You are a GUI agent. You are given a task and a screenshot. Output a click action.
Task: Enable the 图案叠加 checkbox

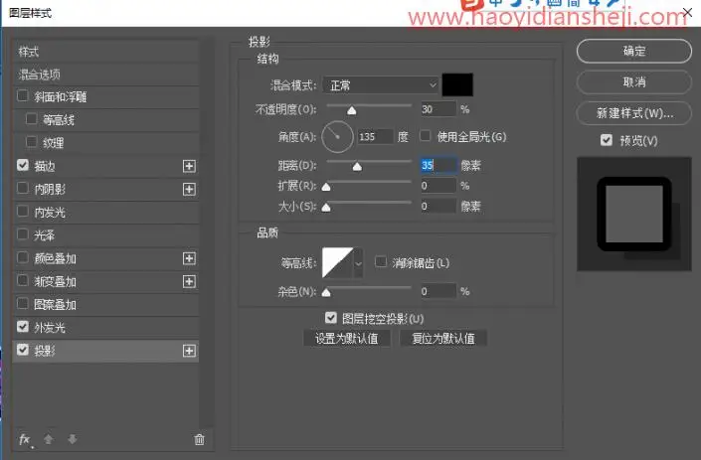22,304
